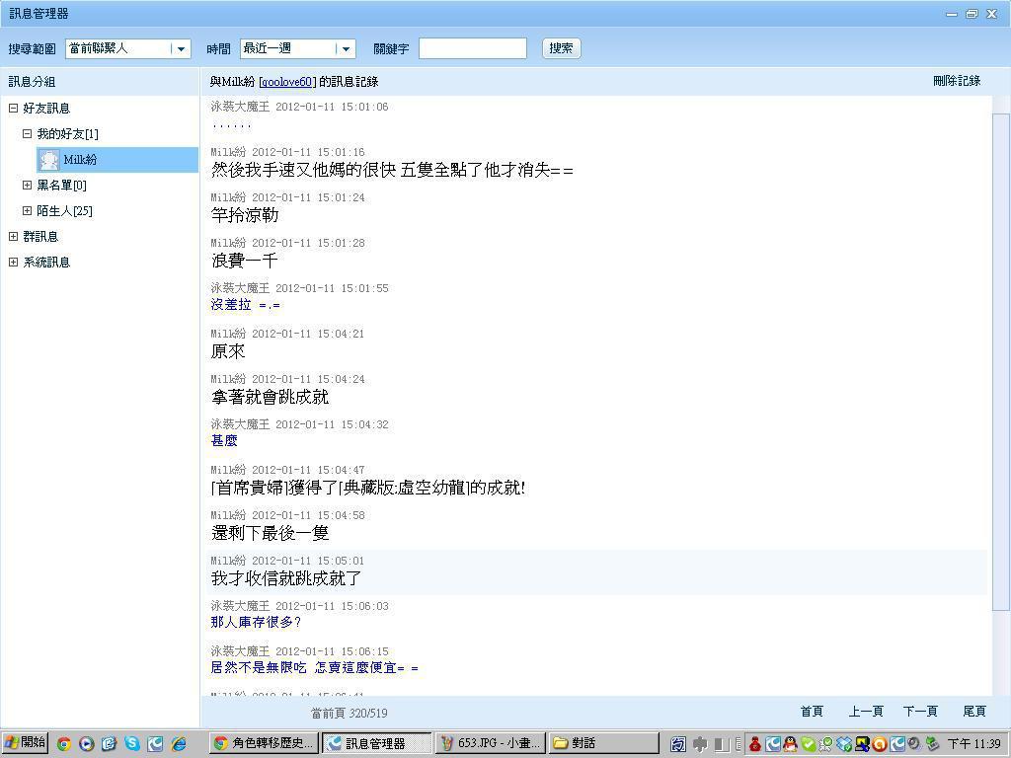1011x758 pixels.
Task: Click the orange circular tray icon
Action: [x=880, y=744]
